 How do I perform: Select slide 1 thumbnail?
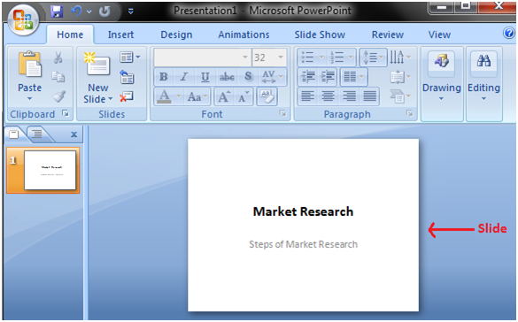(43, 170)
